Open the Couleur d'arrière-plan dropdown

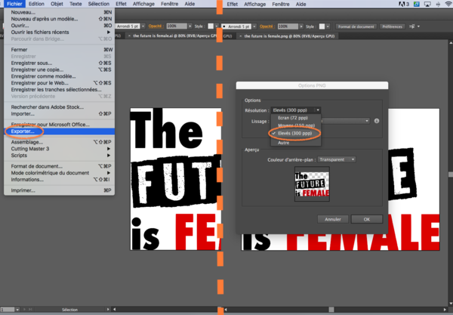(336, 159)
